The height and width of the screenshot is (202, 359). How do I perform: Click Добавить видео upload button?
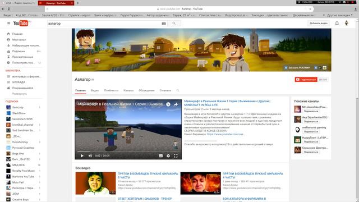(318, 23)
